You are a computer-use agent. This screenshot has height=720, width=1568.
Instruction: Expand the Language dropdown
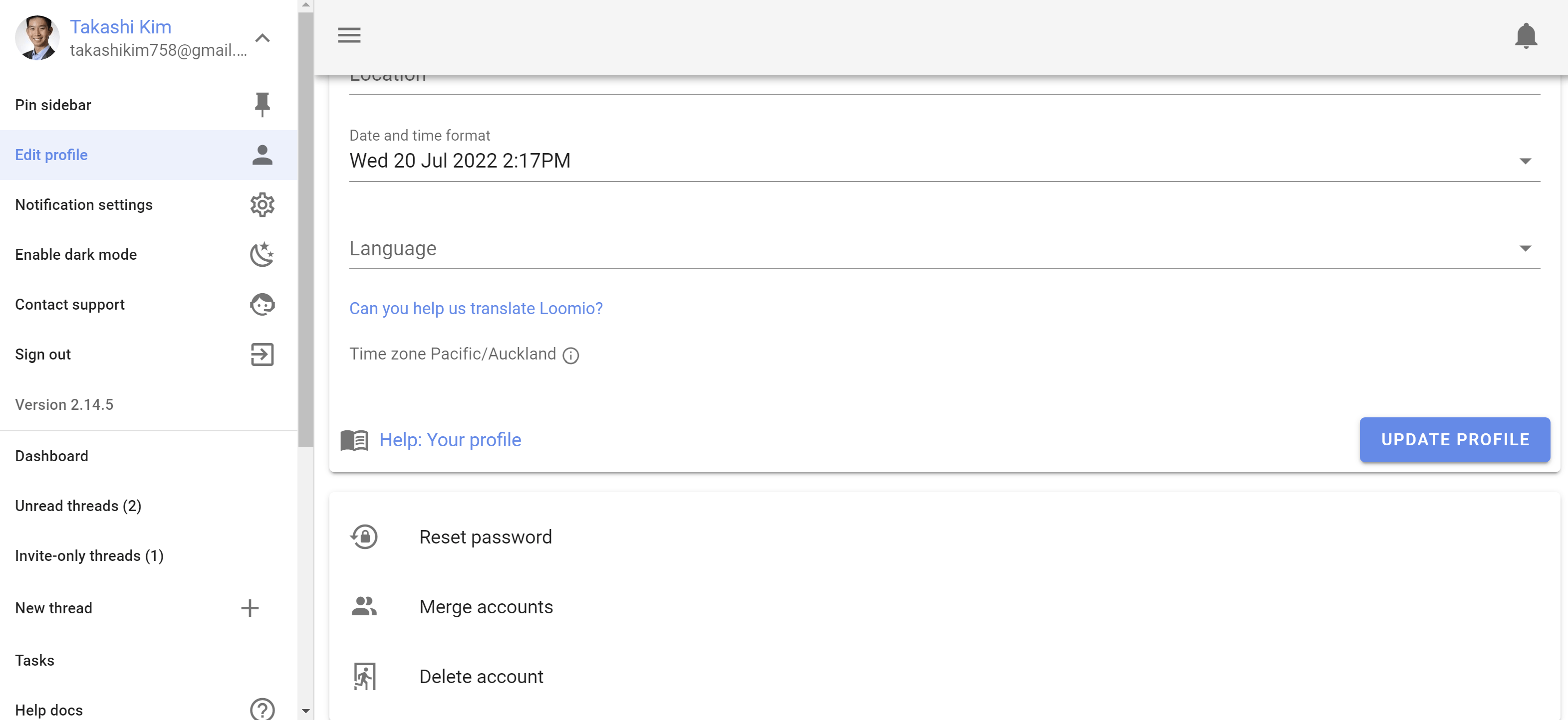point(944,248)
